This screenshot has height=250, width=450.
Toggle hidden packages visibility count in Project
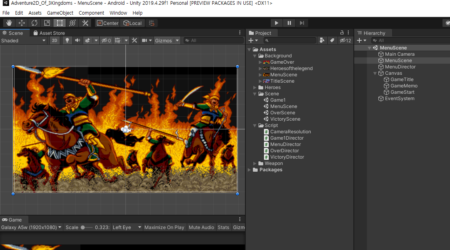click(x=345, y=40)
